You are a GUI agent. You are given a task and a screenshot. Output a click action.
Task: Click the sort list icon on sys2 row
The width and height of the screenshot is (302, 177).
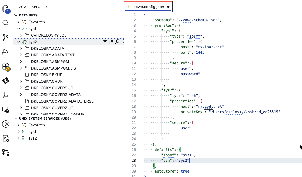[x=111, y=42]
